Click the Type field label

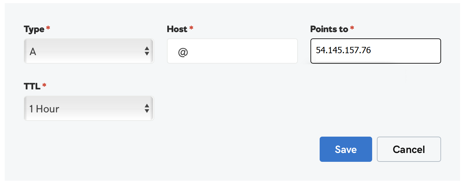tap(34, 29)
